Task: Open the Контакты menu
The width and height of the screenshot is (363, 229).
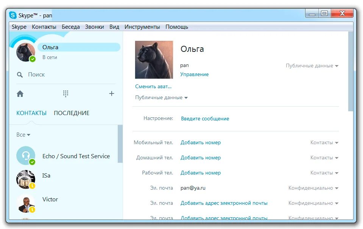Action: pyautogui.click(x=44, y=27)
